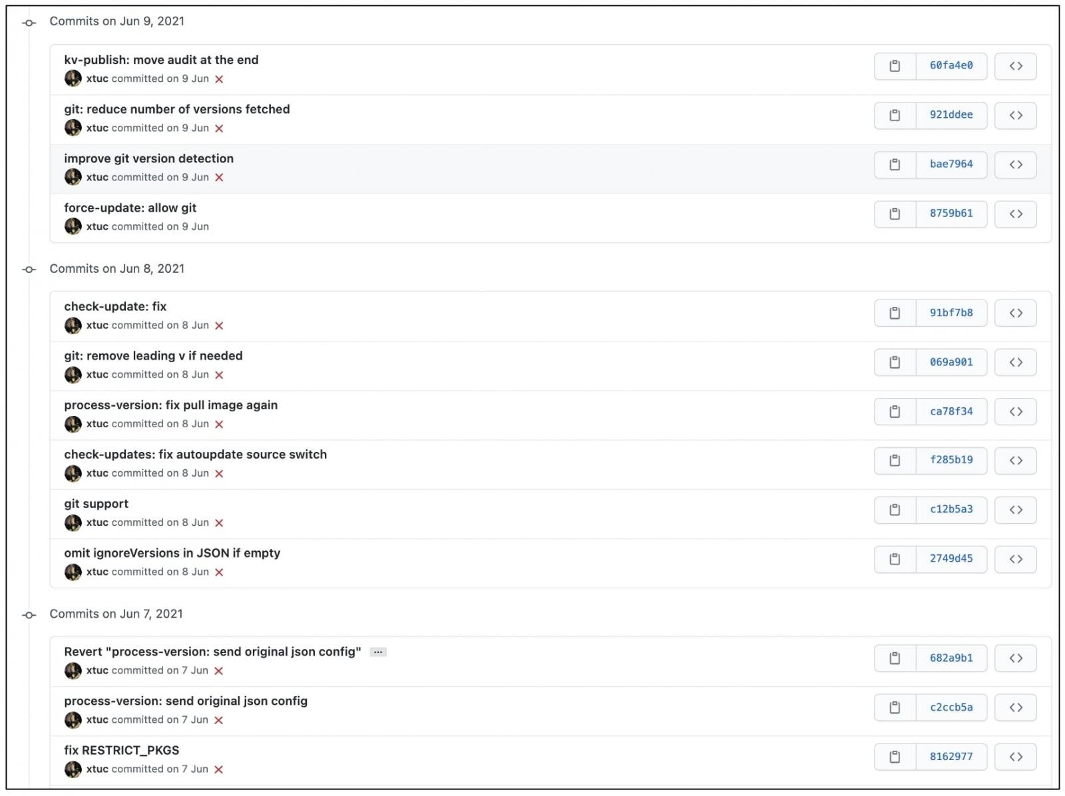
Task: Browse files at commit ca78f34
Action: pos(1015,411)
